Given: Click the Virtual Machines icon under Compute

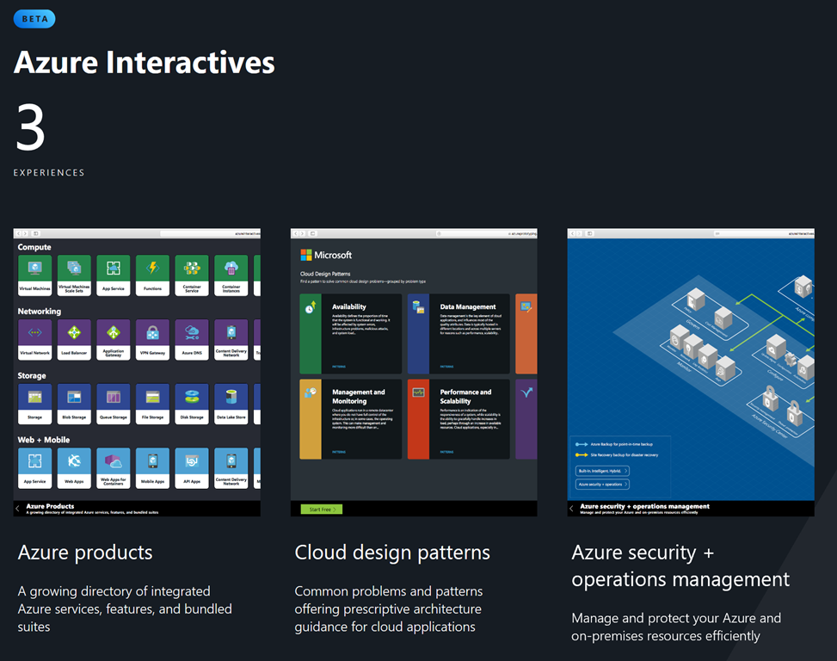Looking at the screenshot, I should tap(35, 275).
